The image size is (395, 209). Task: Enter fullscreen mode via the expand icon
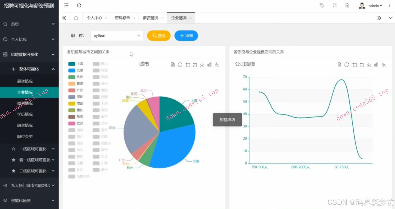(x=335, y=5)
